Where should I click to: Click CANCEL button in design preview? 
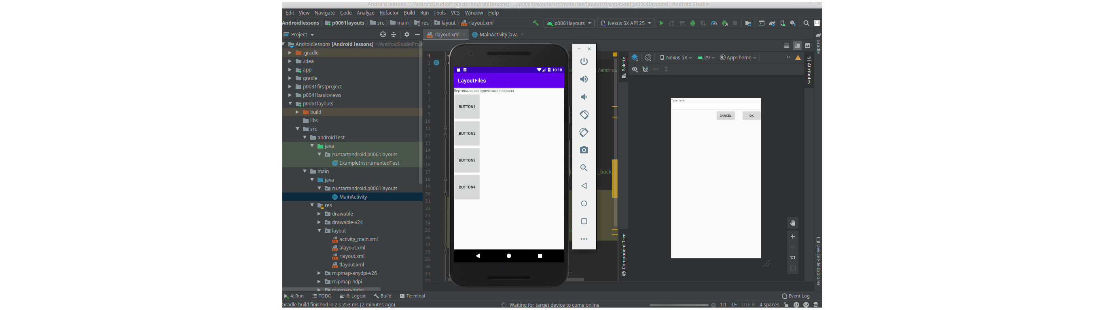725,115
